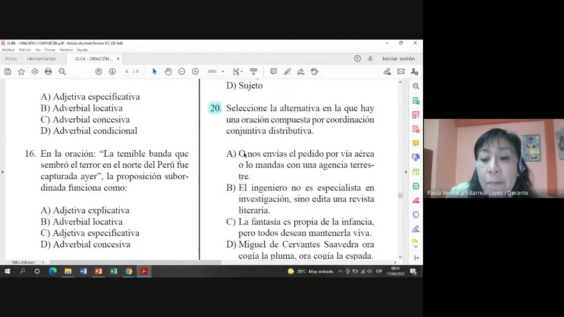This screenshot has height=317, width=564.
Task: Share with others person icon
Action: click(415, 71)
